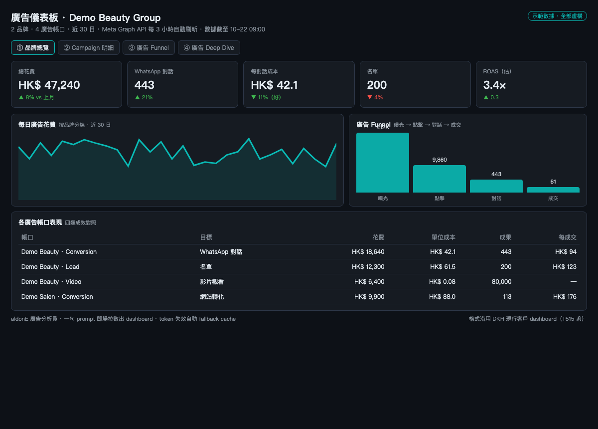Click the HK$ 12,300 spend cell
Viewport: 598px width, 429px height.
[368, 267]
